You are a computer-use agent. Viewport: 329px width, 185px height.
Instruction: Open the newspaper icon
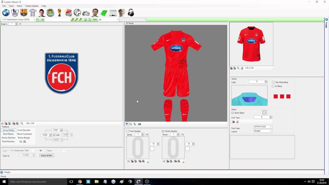click(113, 13)
